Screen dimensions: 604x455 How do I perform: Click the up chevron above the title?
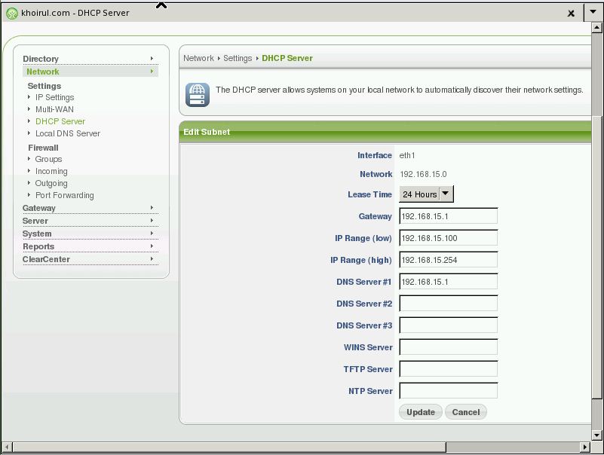[x=161, y=5]
